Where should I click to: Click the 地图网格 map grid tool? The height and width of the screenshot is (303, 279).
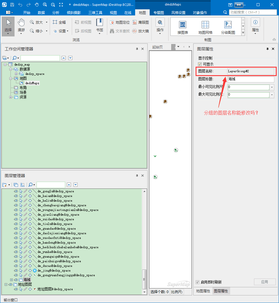point(205,27)
